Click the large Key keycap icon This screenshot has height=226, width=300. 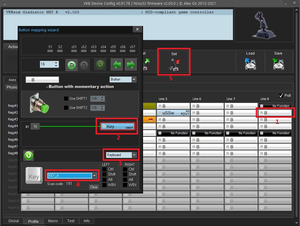point(34,176)
